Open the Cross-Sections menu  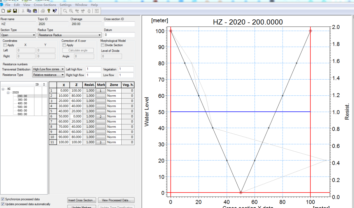click(x=45, y=5)
